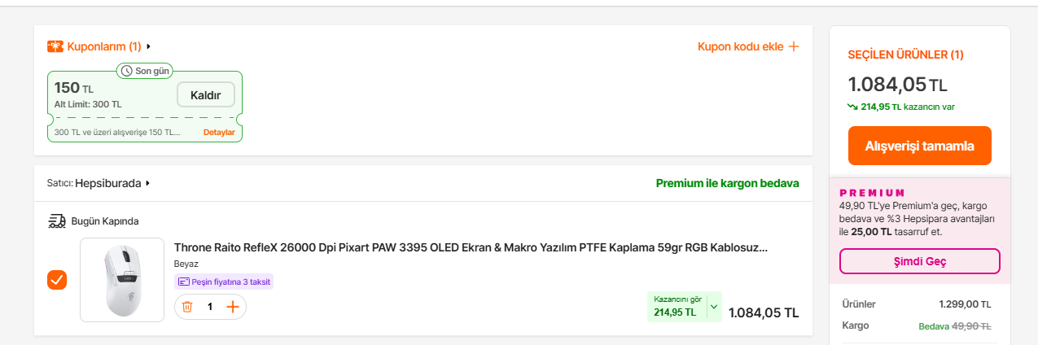The height and width of the screenshot is (345, 1038).
Task: Click the plus icon beside Kupon kodu ekle
Action: click(x=793, y=46)
